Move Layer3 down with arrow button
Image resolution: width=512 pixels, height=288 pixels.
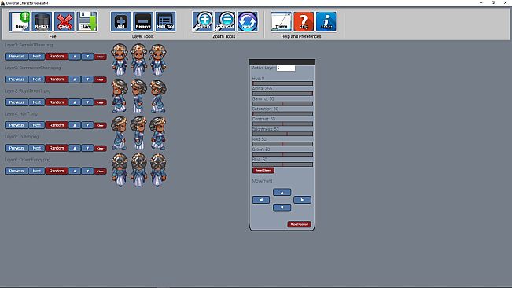(x=87, y=102)
